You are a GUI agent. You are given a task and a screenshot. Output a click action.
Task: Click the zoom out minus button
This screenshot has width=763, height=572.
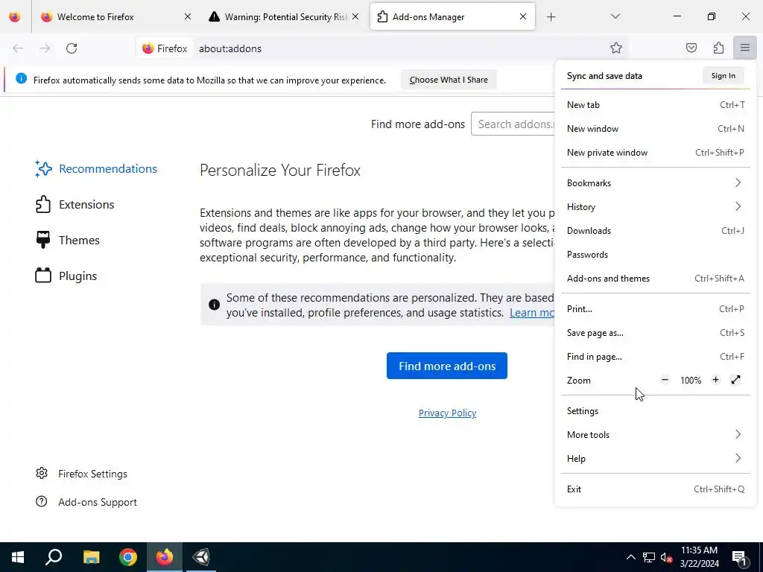point(665,380)
